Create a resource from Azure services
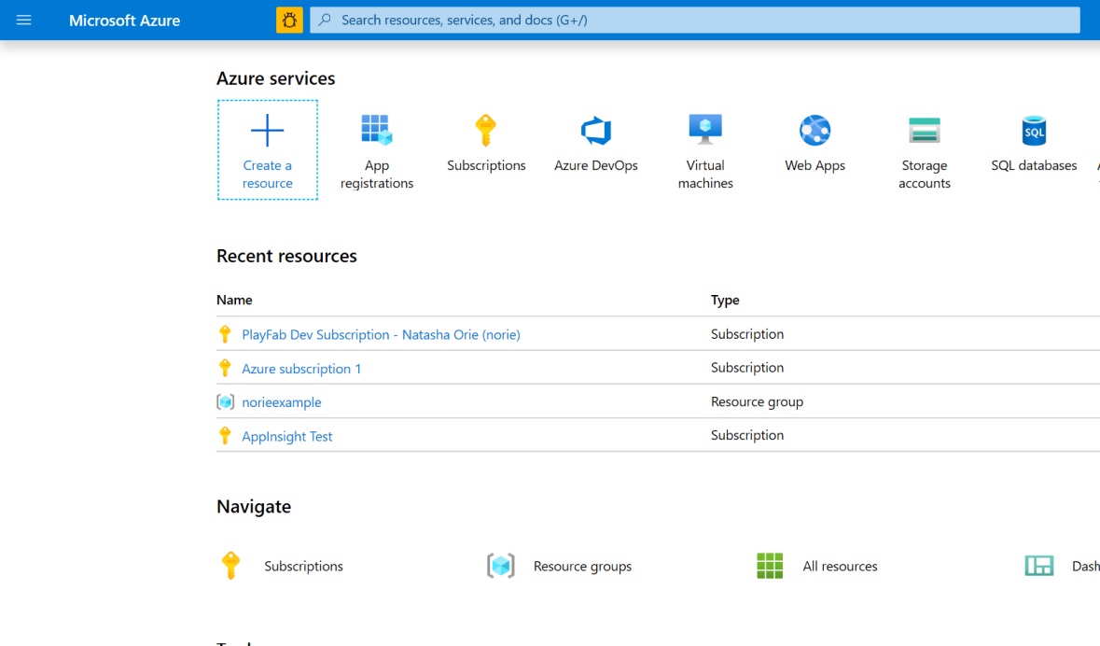 [268, 149]
